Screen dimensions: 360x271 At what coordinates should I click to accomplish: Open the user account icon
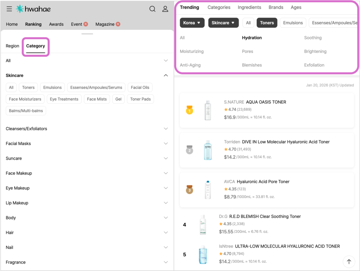pyautogui.click(x=165, y=9)
